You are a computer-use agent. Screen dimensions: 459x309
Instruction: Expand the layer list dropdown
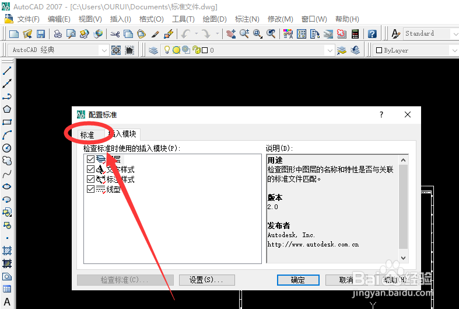pyautogui.click(x=330, y=50)
